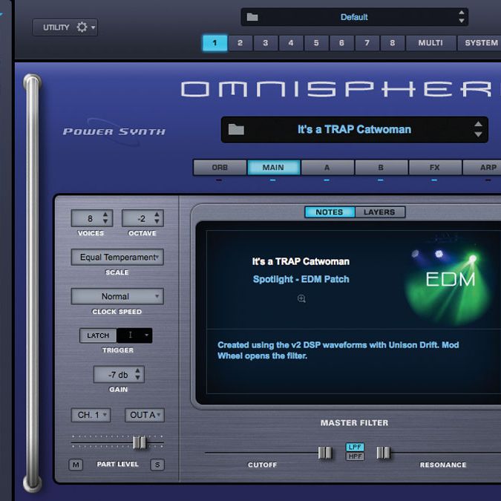Screen dimensions: 501x501
Task: Switch to the ORB tab
Action: pyautogui.click(x=220, y=168)
